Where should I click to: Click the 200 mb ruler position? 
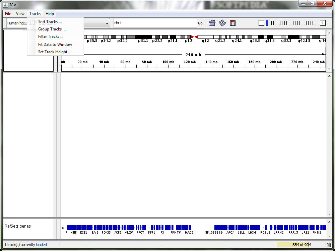276,62
